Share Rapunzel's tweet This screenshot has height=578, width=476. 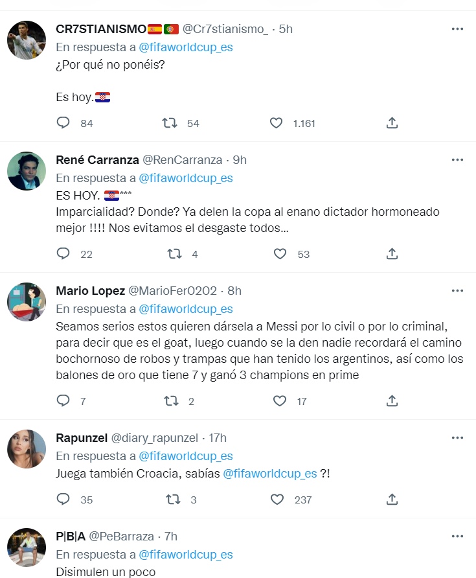click(392, 499)
